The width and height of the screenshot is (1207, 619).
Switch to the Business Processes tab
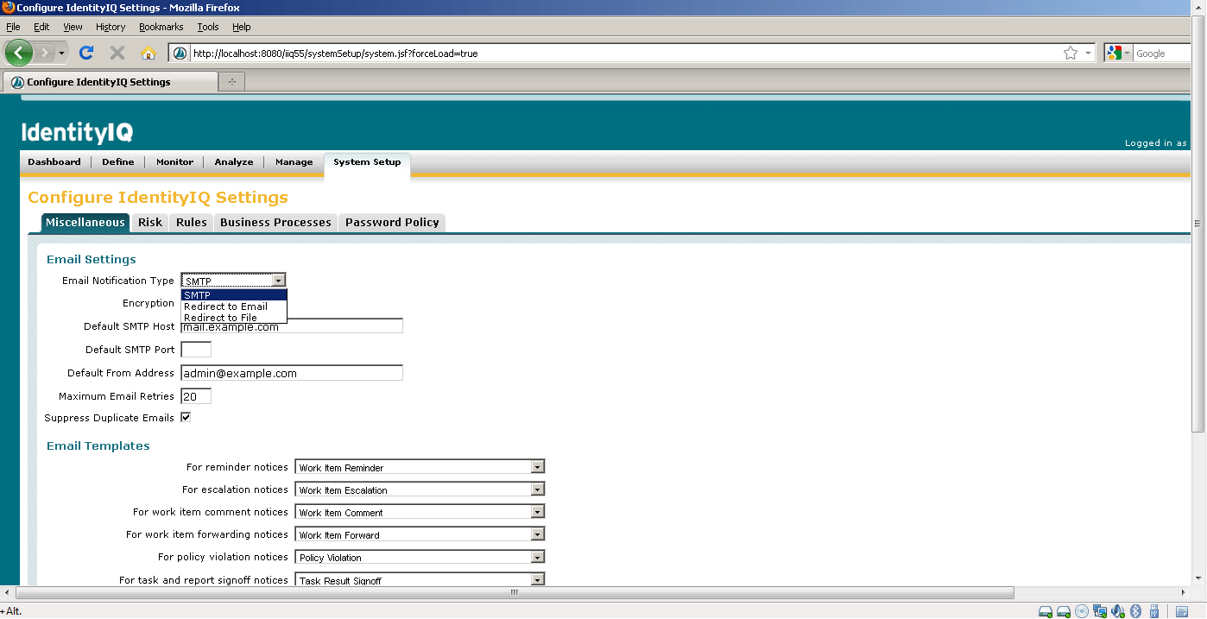coord(275,223)
